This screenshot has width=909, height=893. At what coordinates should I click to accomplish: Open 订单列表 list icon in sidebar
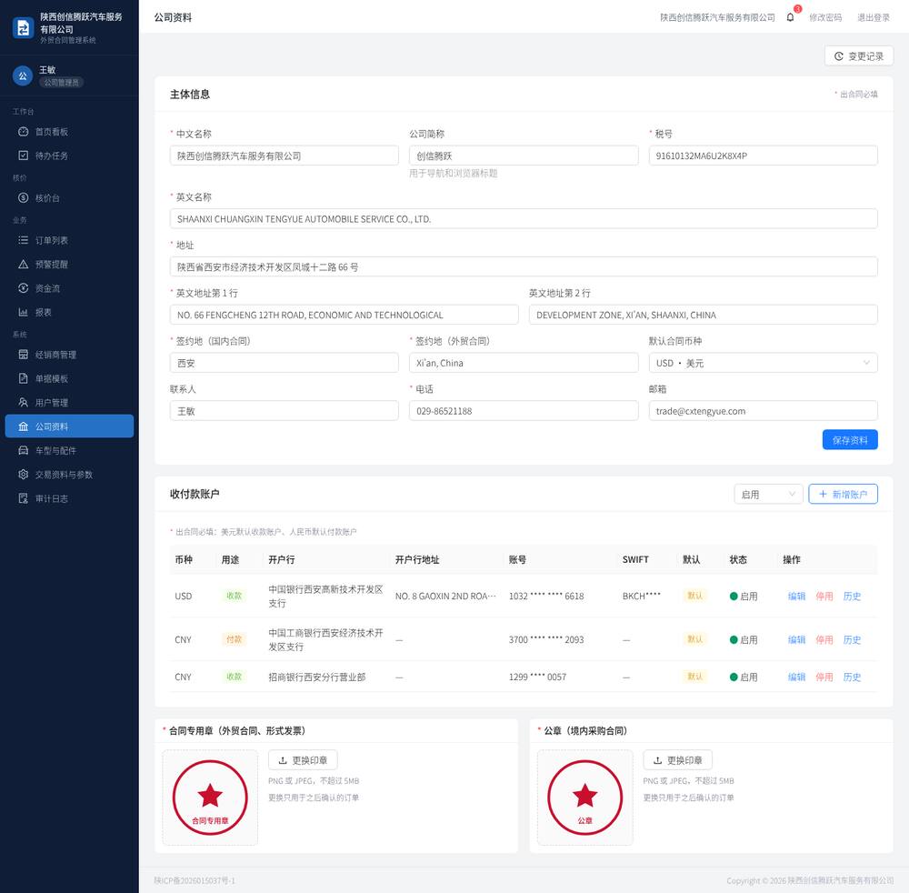24,240
